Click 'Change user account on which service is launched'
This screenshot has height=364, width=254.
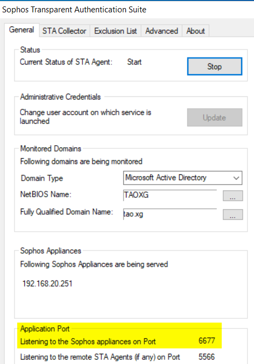point(85,117)
